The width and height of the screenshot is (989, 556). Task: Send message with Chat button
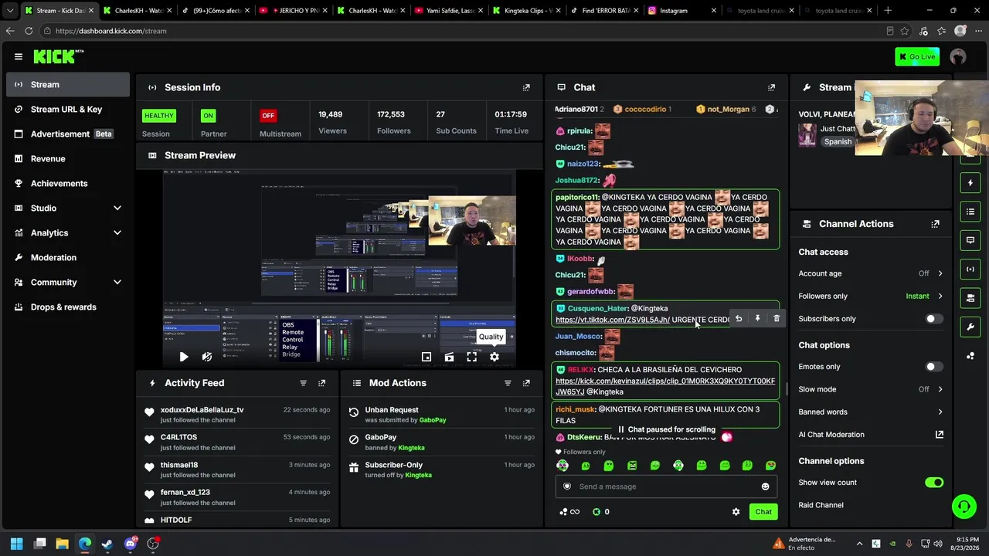pos(763,512)
